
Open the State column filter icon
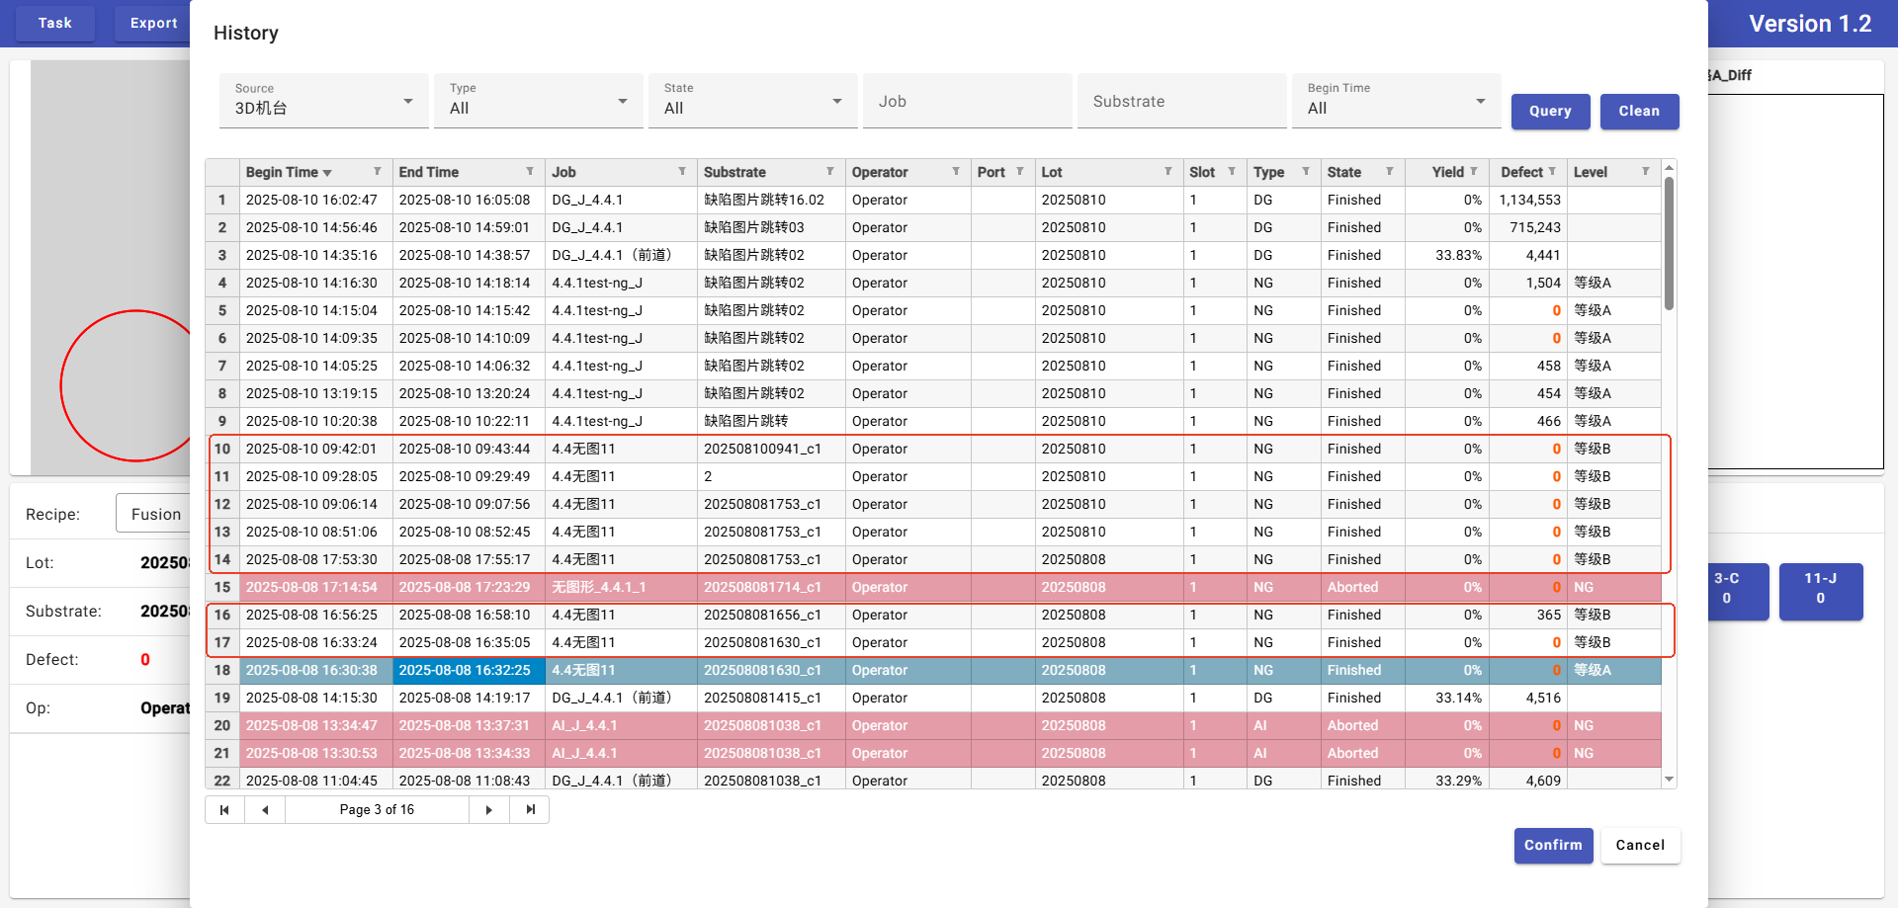pyautogui.click(x=1389, y=172)
